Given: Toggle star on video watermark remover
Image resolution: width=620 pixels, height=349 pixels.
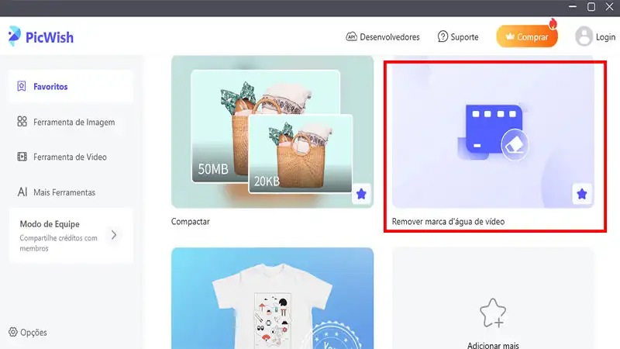Looking at the screenshot, I should 582,194.
